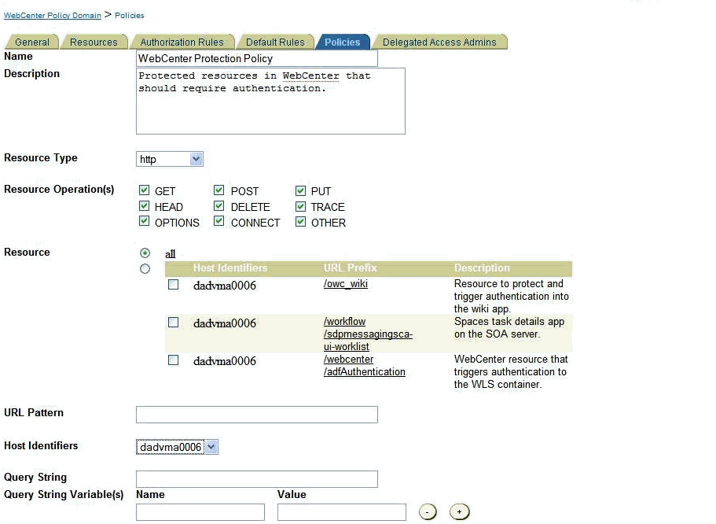Open the /workflow URL prefix link
This screenshot has height=524, width=716.
pos(345,322)
